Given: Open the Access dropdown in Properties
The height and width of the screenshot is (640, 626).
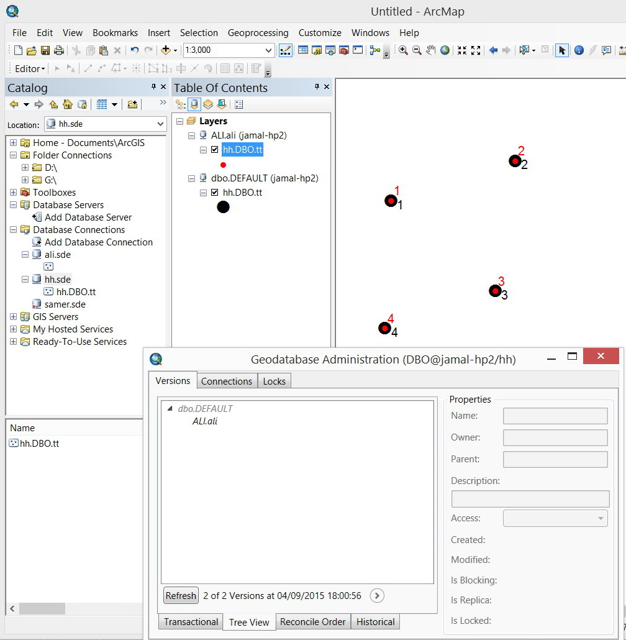Looking at the screenshot, I should click(601, 518).
